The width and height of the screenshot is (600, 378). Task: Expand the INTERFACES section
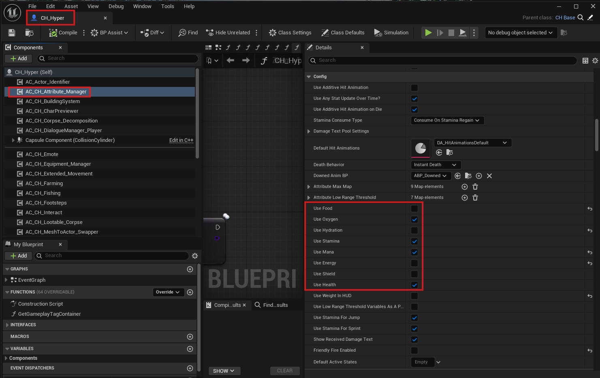pyautogui.click(x=7, y=325)
